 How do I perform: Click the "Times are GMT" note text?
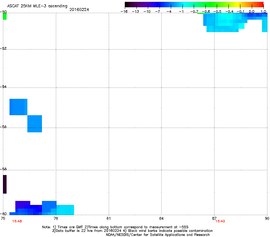[x=70, y=227]
